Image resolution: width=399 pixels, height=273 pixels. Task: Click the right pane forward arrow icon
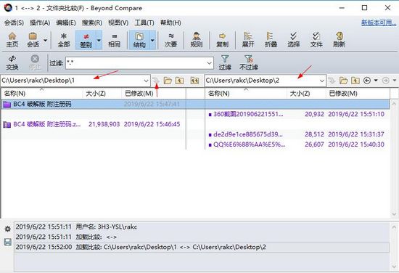pos(386,81)
